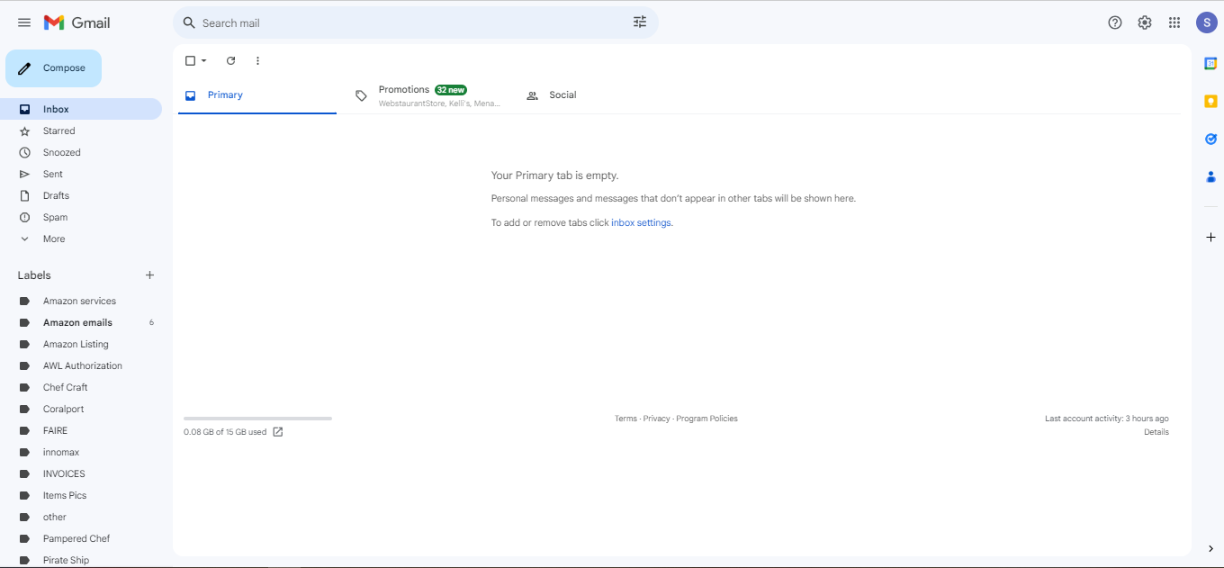This screenshot has height=568, width=1224.
Task: Open the select dropdown arrow
Action: (204, 60)
